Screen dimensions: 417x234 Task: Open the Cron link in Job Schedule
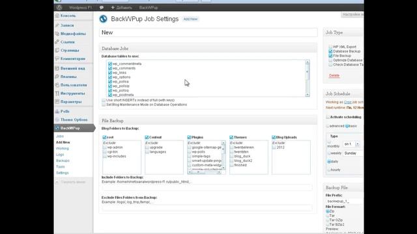347,102
